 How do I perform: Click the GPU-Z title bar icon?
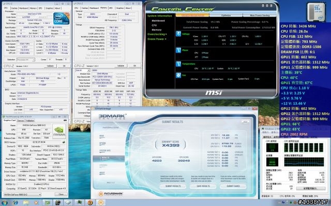tap(4, 116)
